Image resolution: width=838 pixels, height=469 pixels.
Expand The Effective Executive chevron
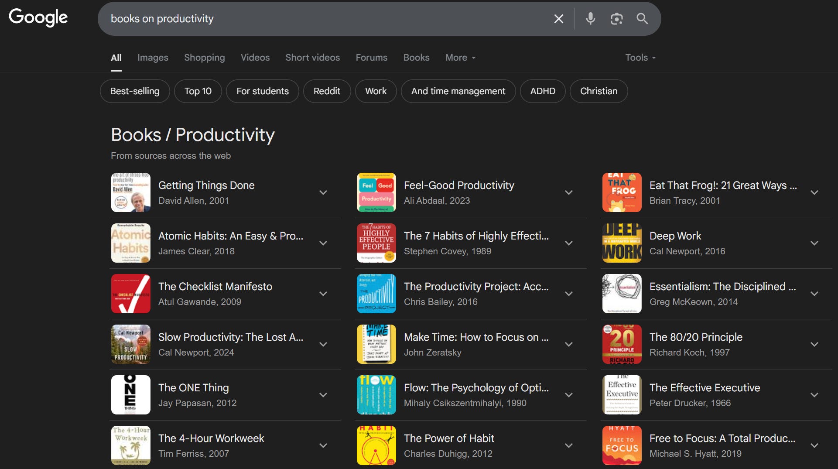coord(814,395)
